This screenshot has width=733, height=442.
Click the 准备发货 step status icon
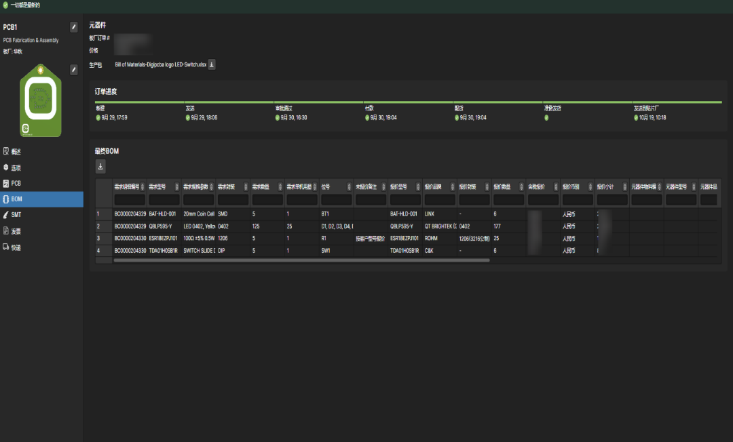(x=546, y=117)
